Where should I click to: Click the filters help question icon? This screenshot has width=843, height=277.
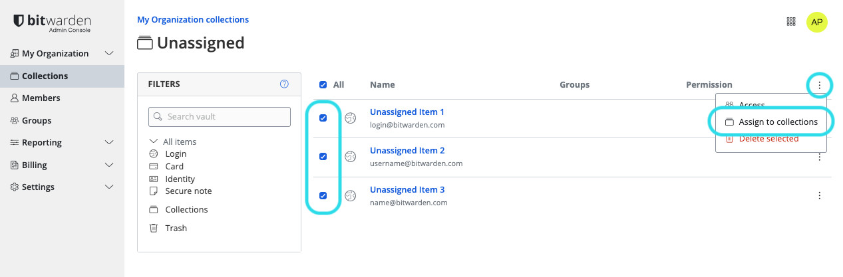285,84
